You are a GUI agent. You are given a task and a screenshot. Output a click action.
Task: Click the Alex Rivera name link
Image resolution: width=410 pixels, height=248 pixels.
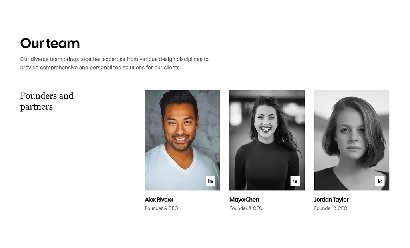coord(159,200)
